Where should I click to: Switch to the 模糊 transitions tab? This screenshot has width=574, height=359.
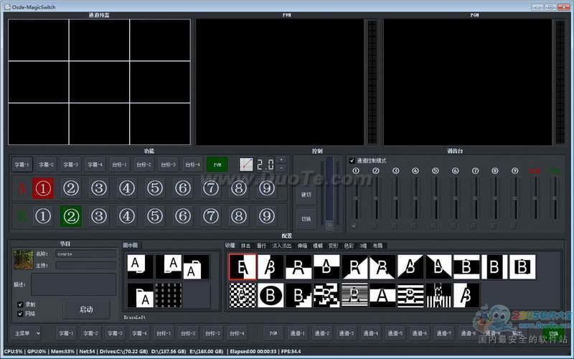click(318, 246)
